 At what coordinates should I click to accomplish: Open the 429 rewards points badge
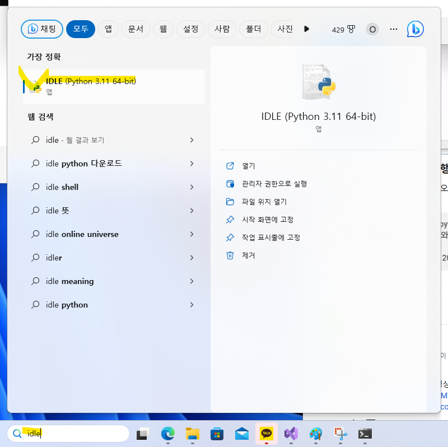tap(343, 29)
